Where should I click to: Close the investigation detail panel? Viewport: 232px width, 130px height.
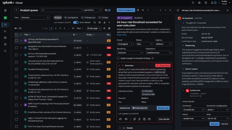170,10
